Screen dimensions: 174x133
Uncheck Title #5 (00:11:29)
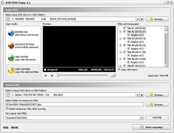click(x=124, y=52)
